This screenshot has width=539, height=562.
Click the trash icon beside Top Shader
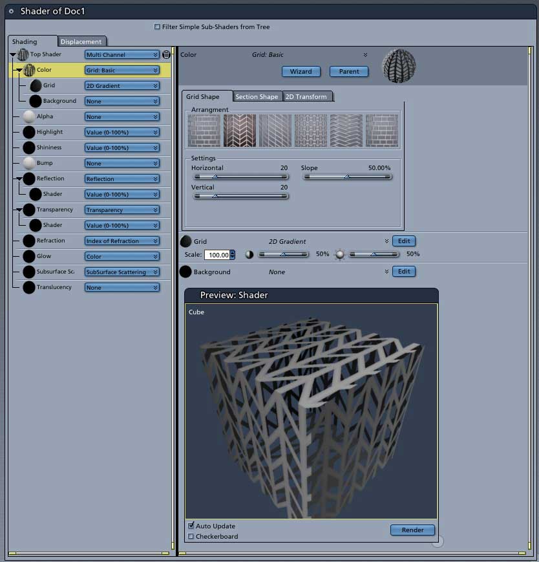[166, 54]
